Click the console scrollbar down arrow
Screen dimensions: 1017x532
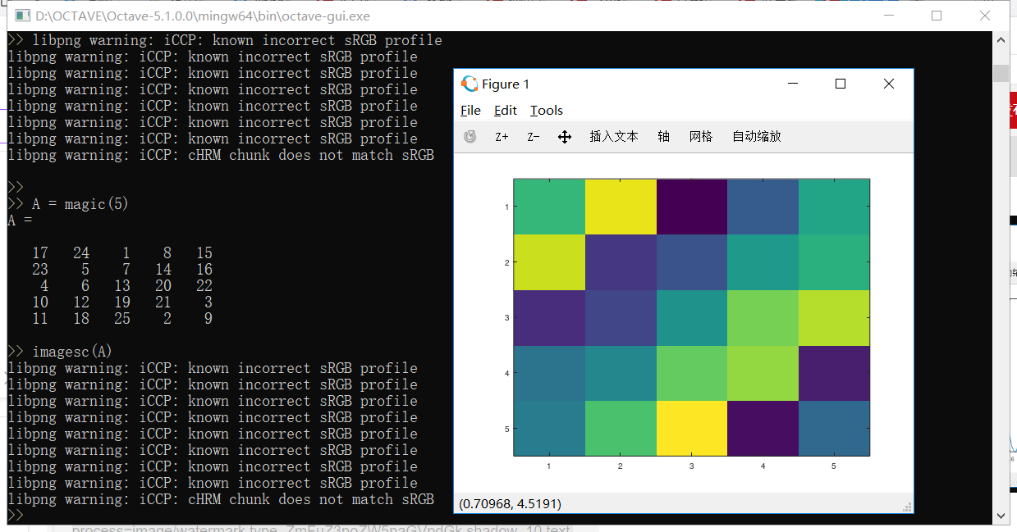[1001, 516]
